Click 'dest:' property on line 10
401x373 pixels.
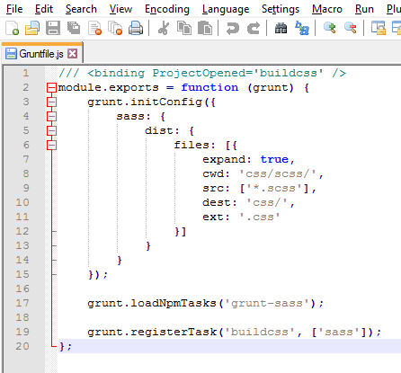[x=219, y=202]
